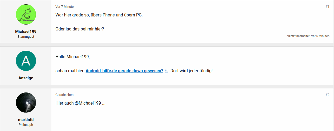Screen dimensions: 334x131
Task: Click the "Anzeige" label under the avatar
Action: (x=26, y=78)
